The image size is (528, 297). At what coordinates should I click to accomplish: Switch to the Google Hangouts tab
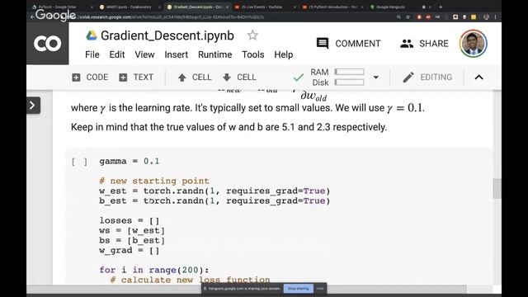(x=390, y=7)
